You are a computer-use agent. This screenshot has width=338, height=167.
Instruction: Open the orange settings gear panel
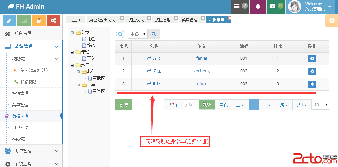[x=332, y=21]
